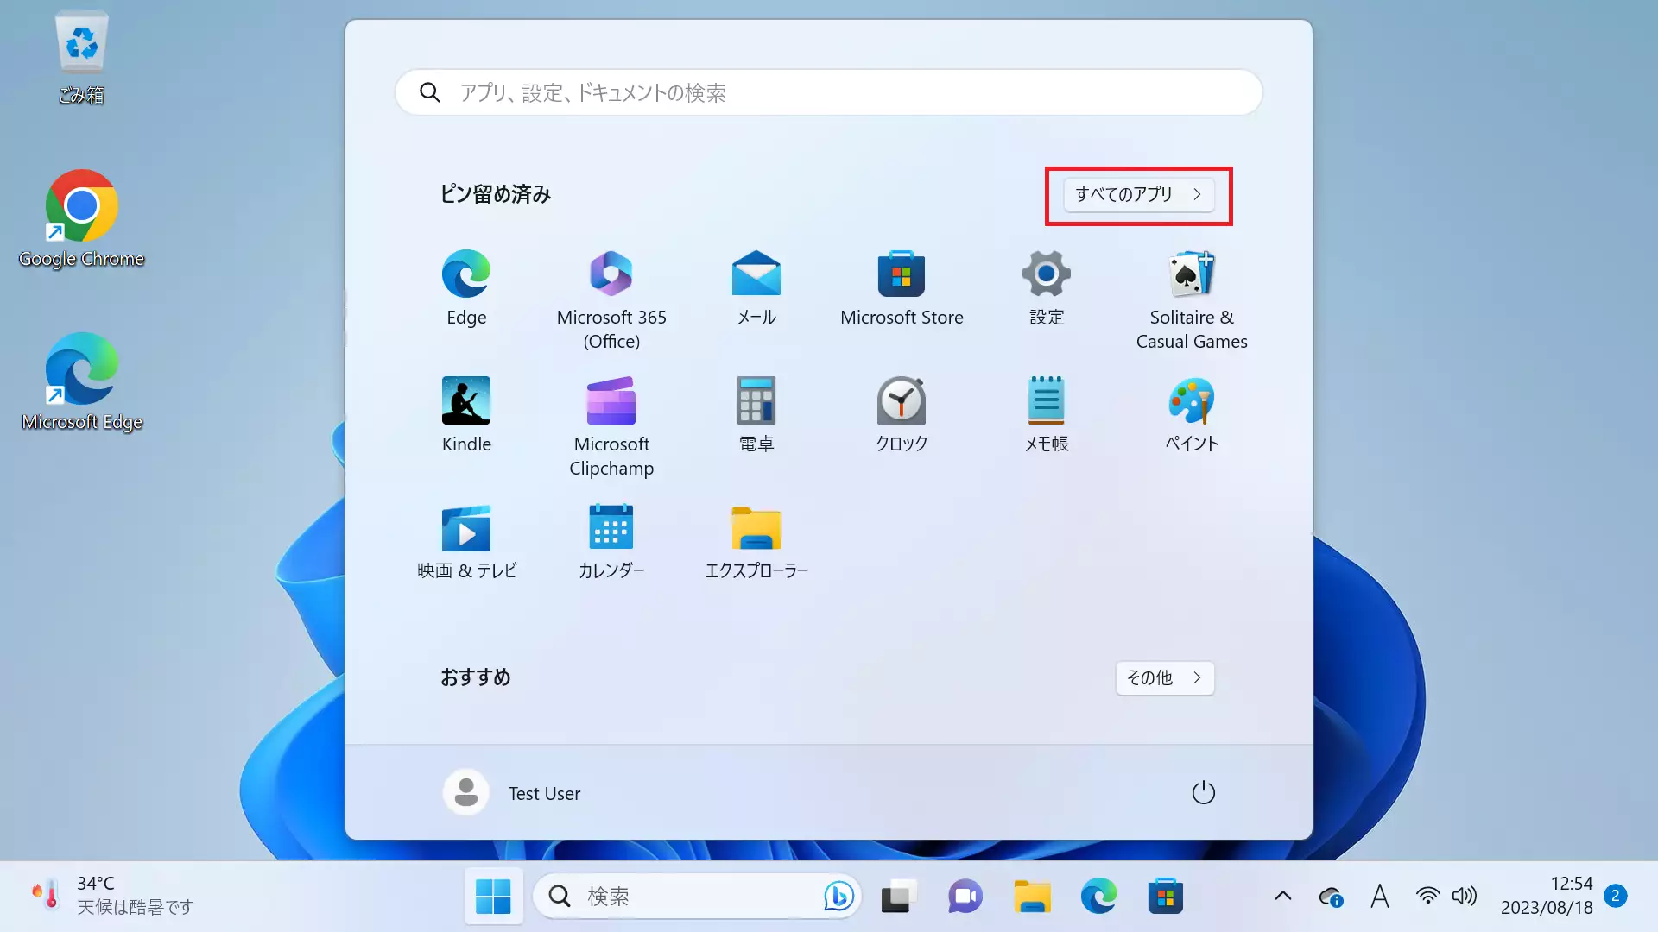Click the Windows Start button

pos(493,897)
